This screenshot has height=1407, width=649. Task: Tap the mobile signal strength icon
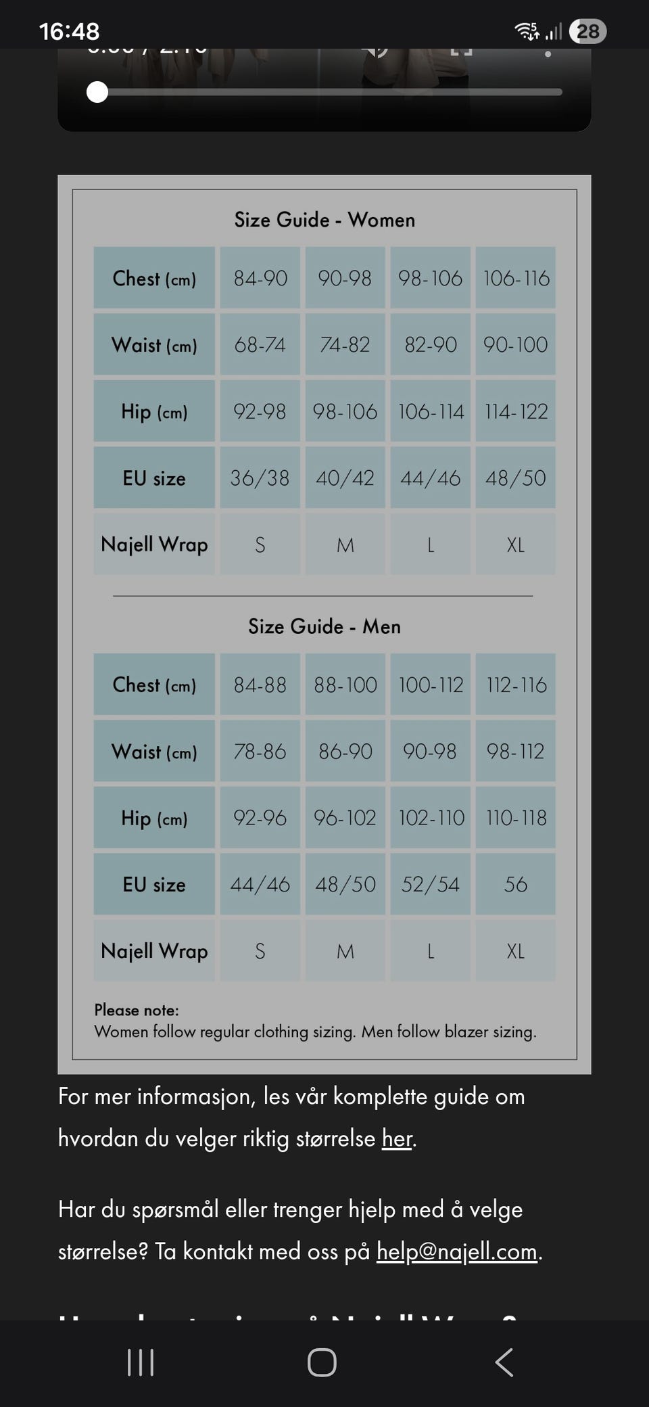click(554, 31)
